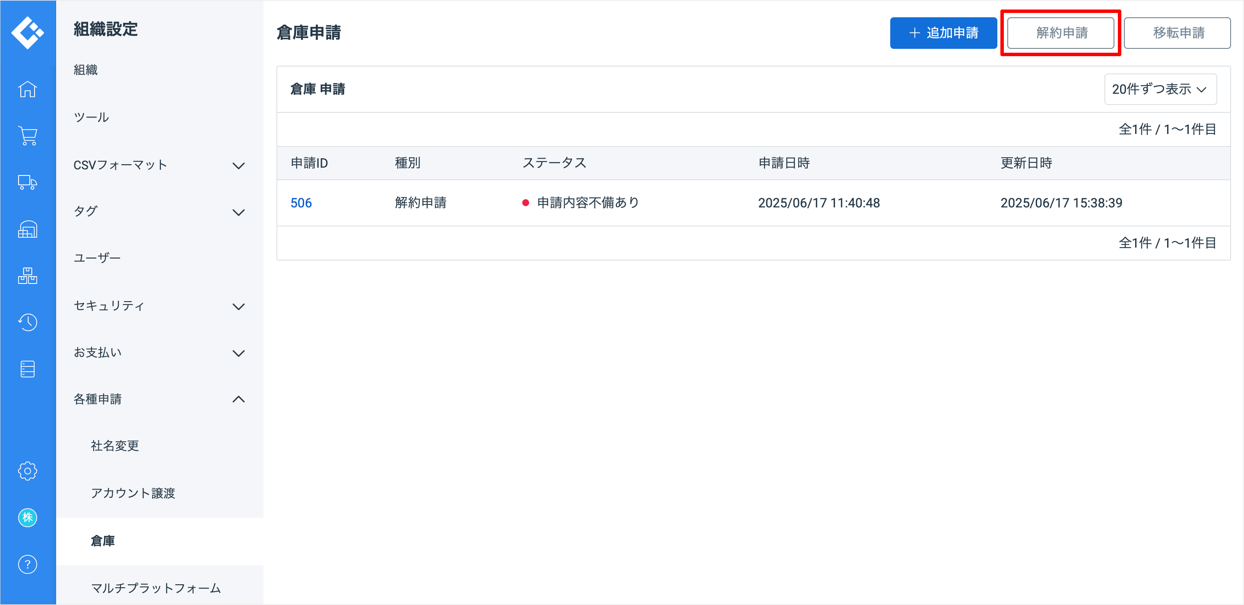Click the 解約申請 button

(1060, 33)
